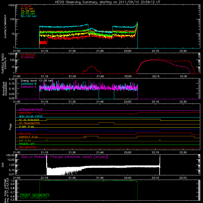This screenshot has width=203, height=203.
Task: Click the ECLIPSE_FLAG label
Action: pyautogui.click(x=28, y=130)
